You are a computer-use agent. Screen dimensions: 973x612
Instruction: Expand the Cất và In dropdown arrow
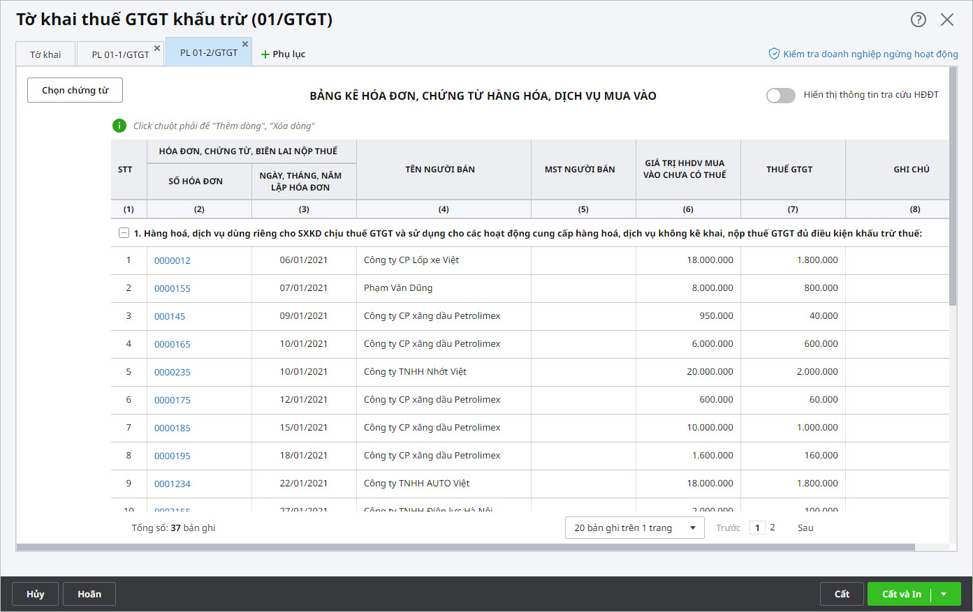(x=944, y=594)
